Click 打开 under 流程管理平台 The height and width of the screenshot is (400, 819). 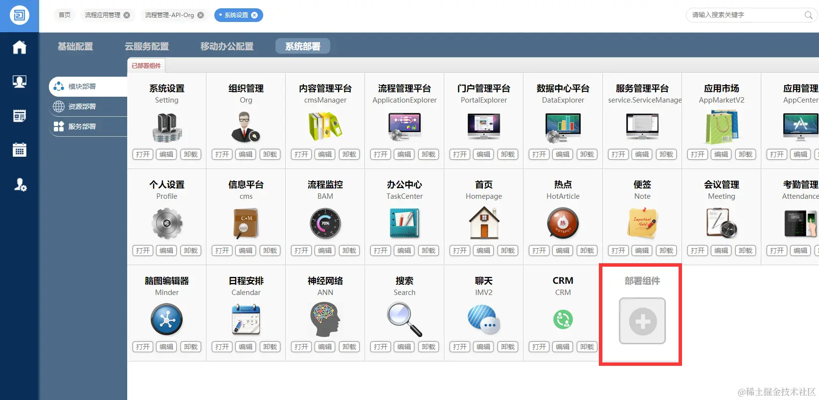tap(381, 154)
